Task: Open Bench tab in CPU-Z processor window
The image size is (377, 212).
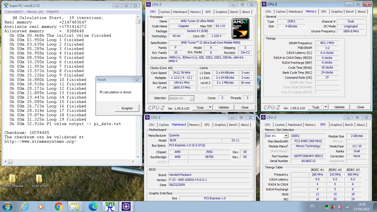Action: click(x=234, y=12)
